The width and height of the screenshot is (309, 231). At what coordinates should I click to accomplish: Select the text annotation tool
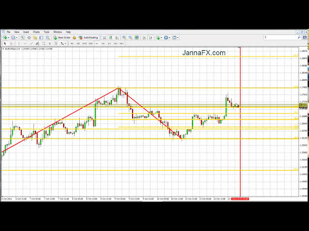click(x=50, y=44)
